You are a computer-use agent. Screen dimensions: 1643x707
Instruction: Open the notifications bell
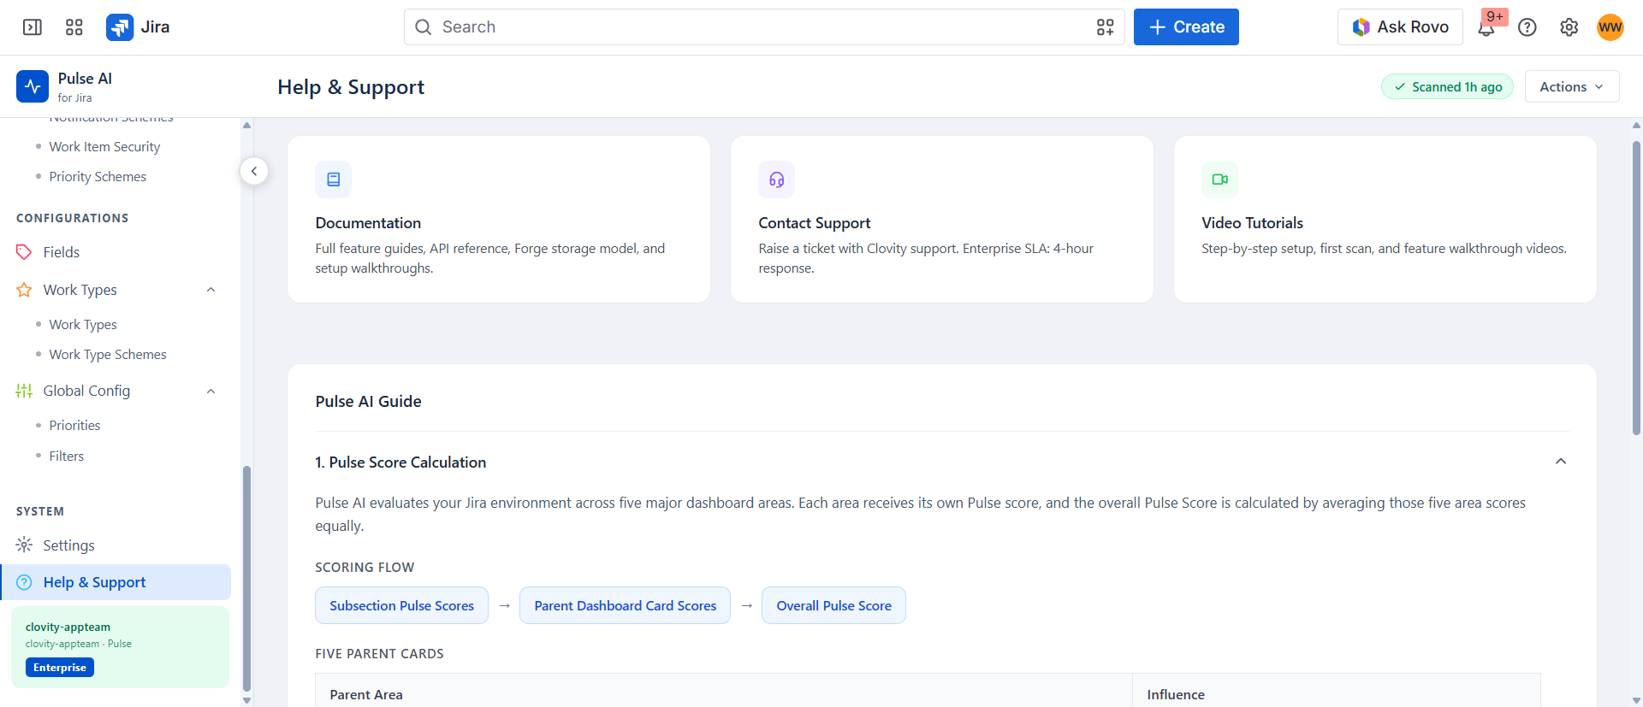pyautogui.click(x=1486, y=27)
